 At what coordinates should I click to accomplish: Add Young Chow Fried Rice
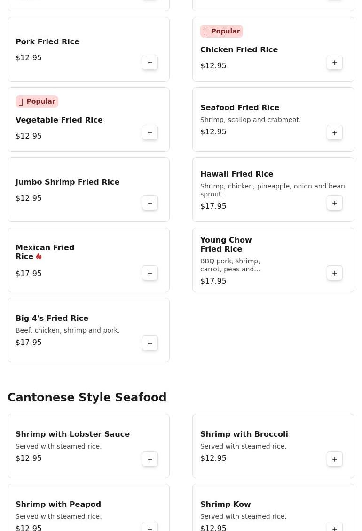click(335, 273)
